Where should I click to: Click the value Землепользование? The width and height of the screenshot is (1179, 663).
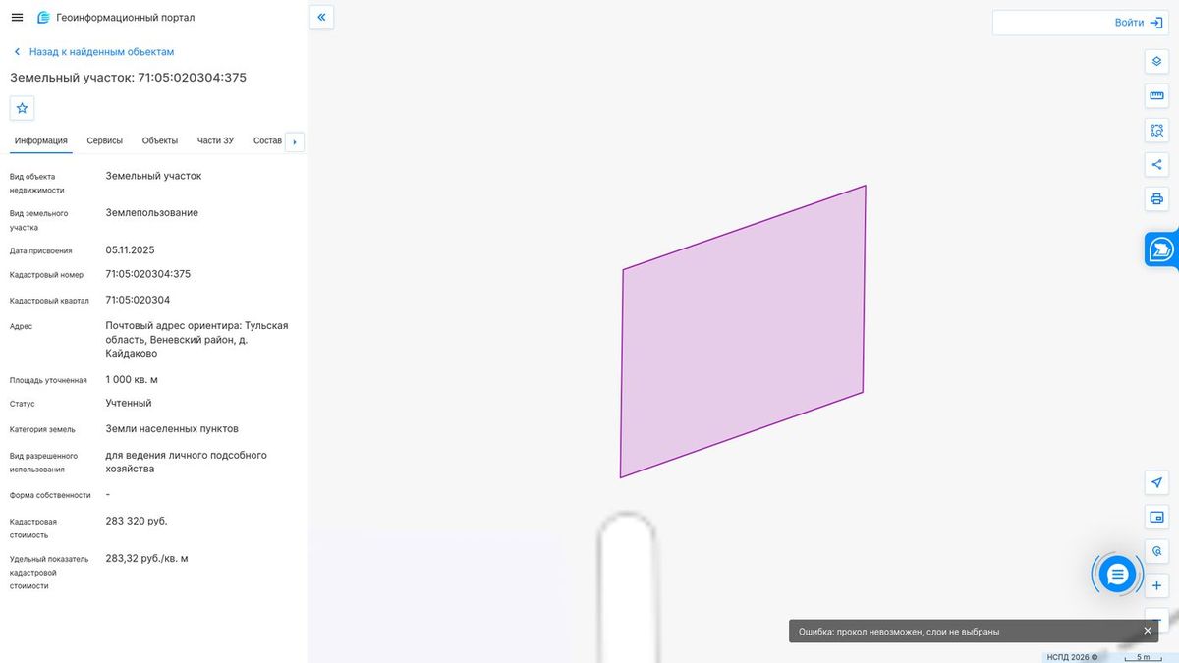point(152,212)
